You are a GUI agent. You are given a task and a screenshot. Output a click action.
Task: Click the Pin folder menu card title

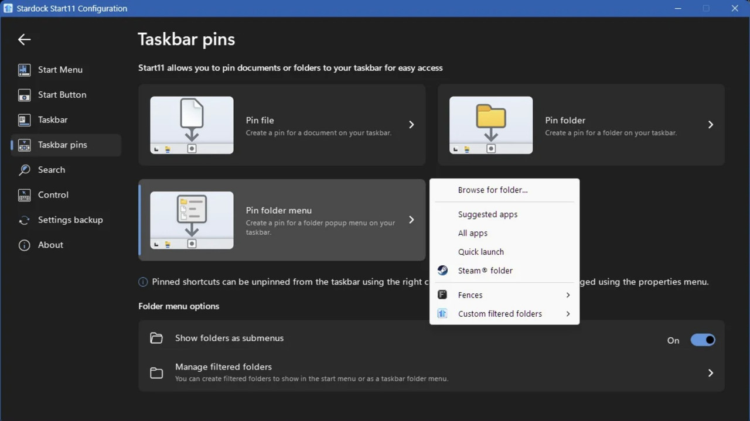(278, 210)
